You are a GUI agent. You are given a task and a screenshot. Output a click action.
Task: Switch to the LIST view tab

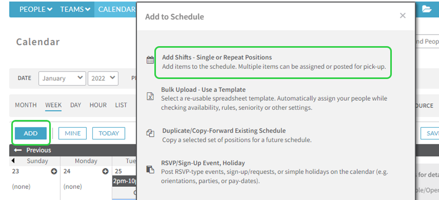(121, 105)
